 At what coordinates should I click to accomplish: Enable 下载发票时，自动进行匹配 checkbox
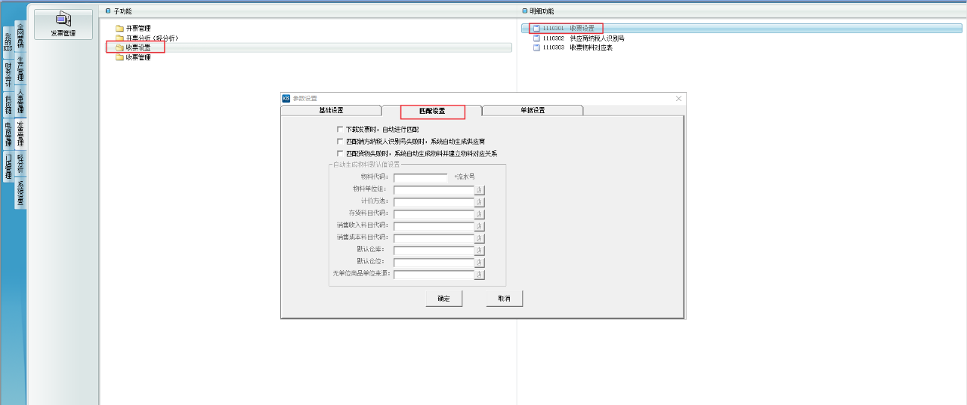point(340,130)
